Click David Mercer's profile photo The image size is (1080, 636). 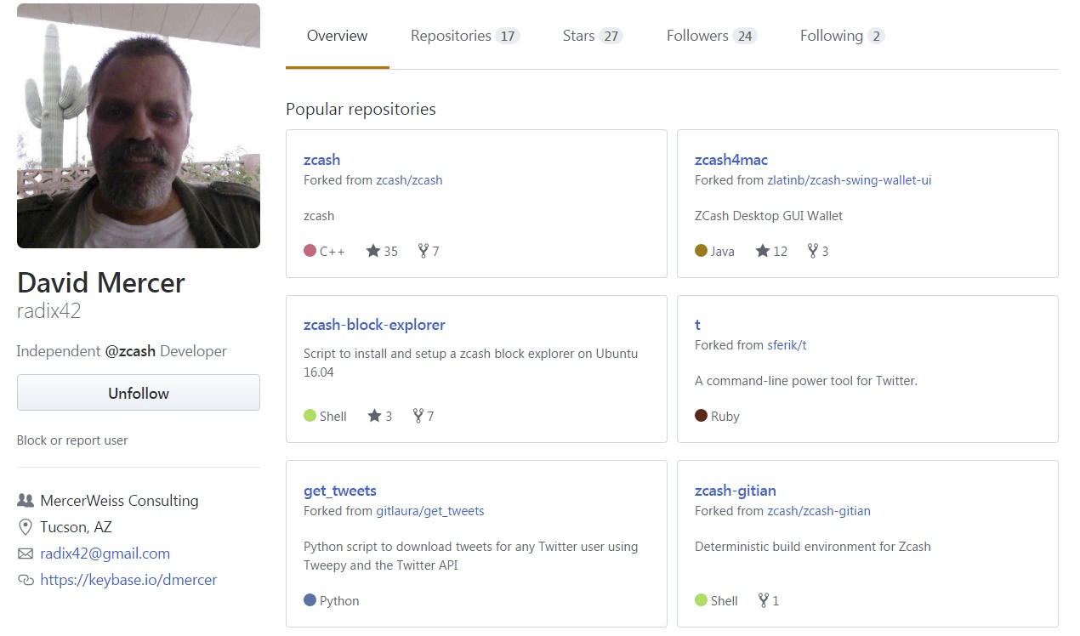click(139, 126)
